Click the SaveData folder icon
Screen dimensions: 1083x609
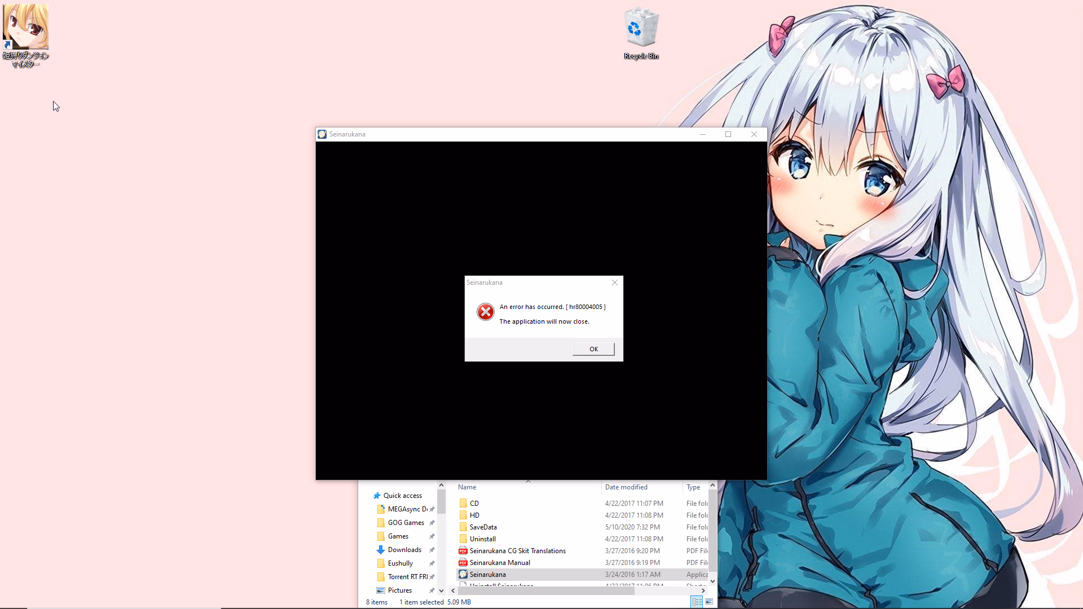(x=463, y=527)
